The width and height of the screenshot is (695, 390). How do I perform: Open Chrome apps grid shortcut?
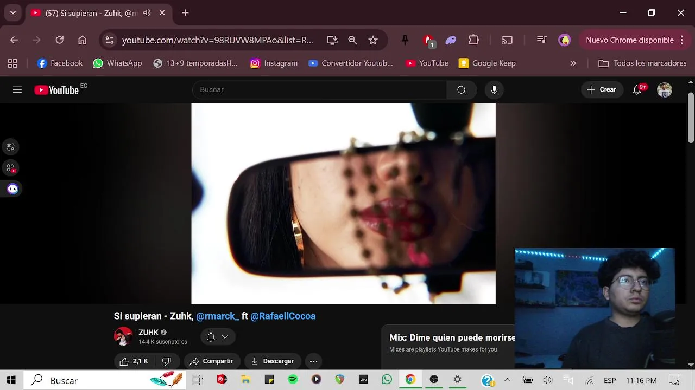pos(12,63)
